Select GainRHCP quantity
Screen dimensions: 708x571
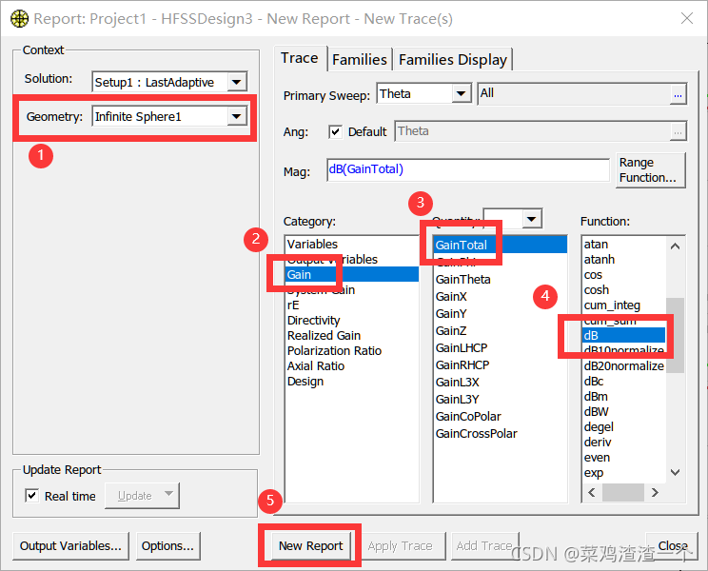tap(462, 365)
